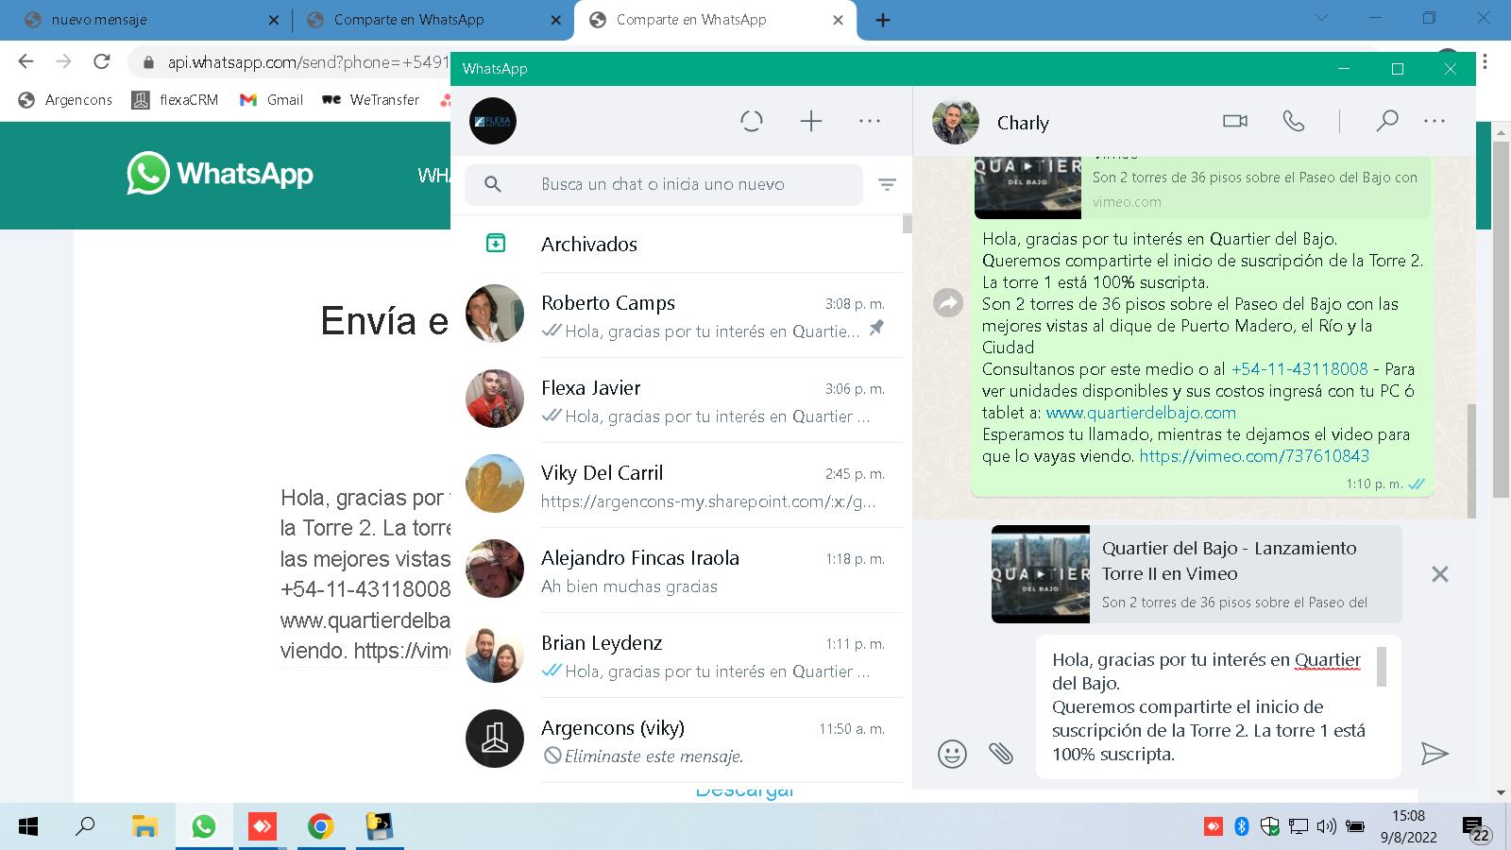Open WeTransfer bookmark
The height and width of the screenshot is (850, 1511).
point(371,99)
